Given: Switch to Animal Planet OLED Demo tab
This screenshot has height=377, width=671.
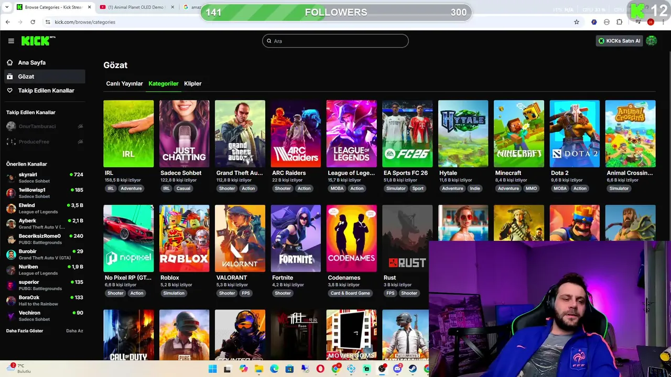Looking at the screenshot, I should coord(136,7).
